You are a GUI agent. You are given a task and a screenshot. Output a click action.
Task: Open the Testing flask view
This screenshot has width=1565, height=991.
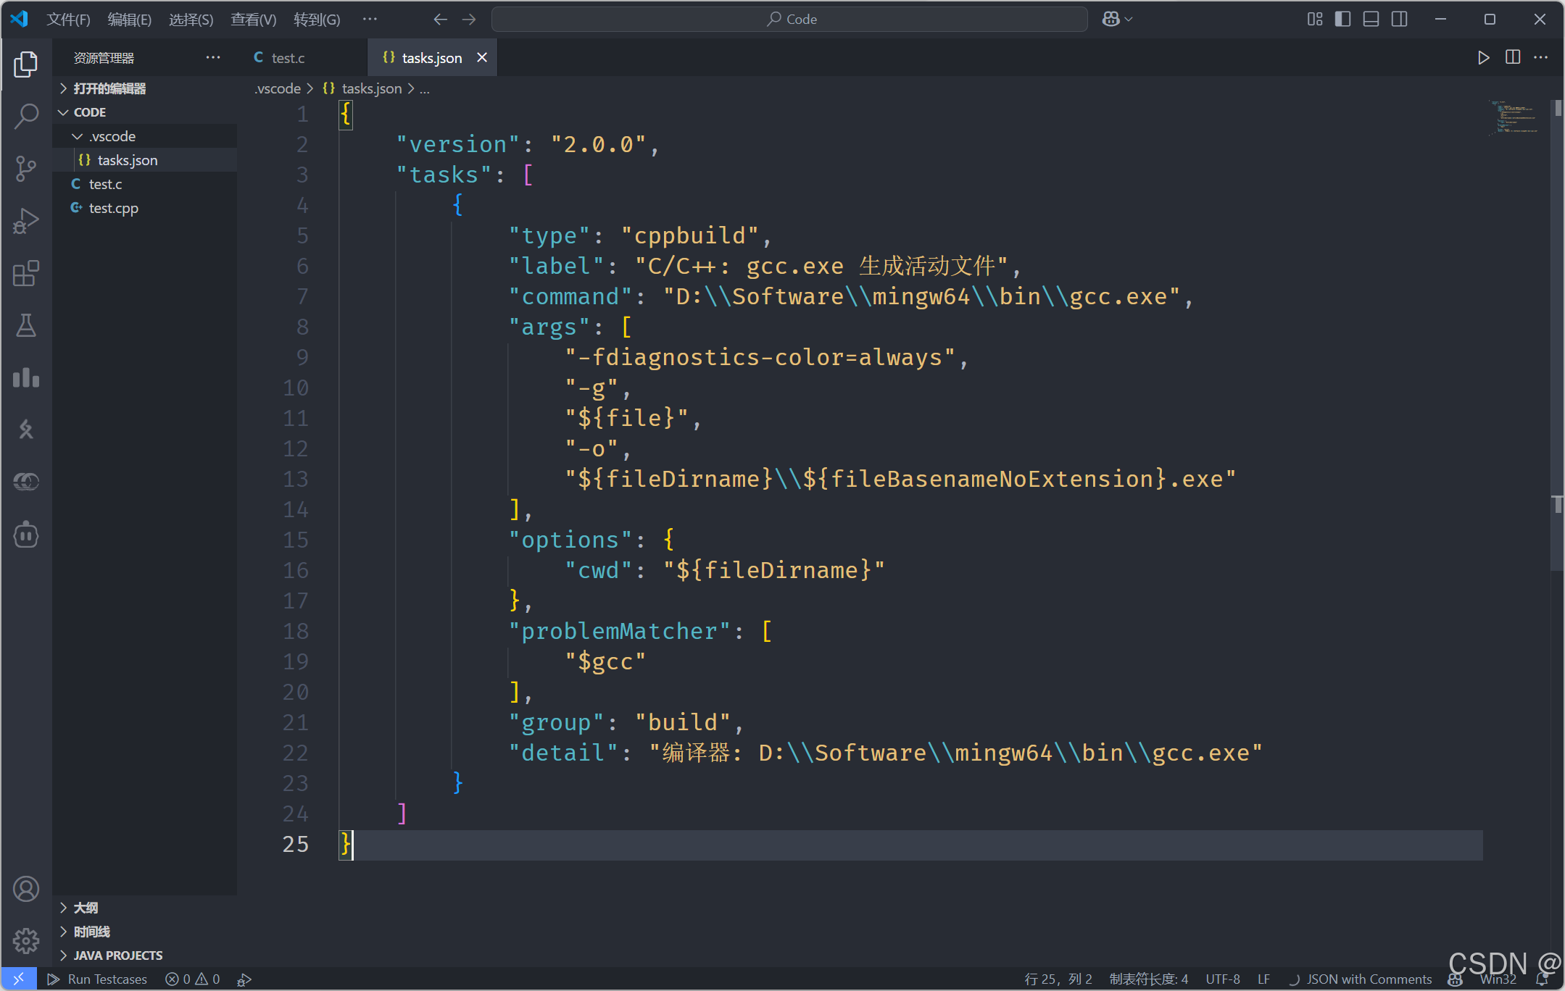coord(26,326)
